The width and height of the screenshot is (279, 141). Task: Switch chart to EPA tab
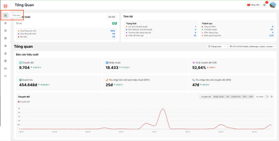pos(251,97)
